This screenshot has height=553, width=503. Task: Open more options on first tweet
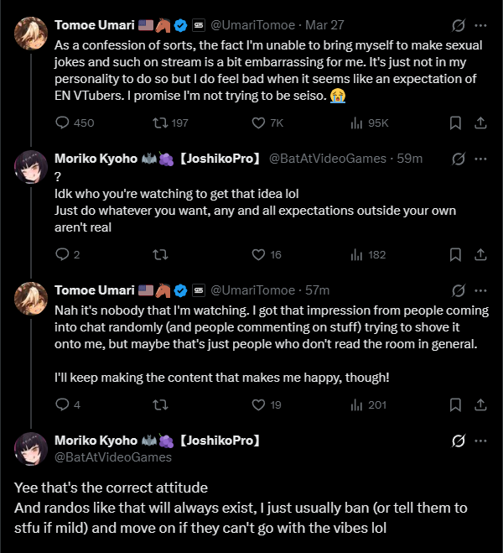480,25
